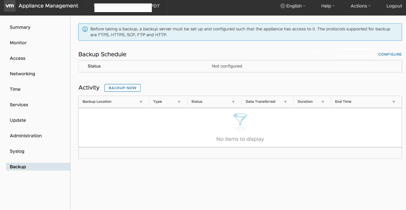Open the End Time filter icon
This screenshot has height=210, width=406.
tap(394, 102)
